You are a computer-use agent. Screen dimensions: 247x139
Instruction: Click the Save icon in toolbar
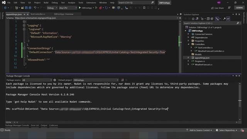click(26, 8)
